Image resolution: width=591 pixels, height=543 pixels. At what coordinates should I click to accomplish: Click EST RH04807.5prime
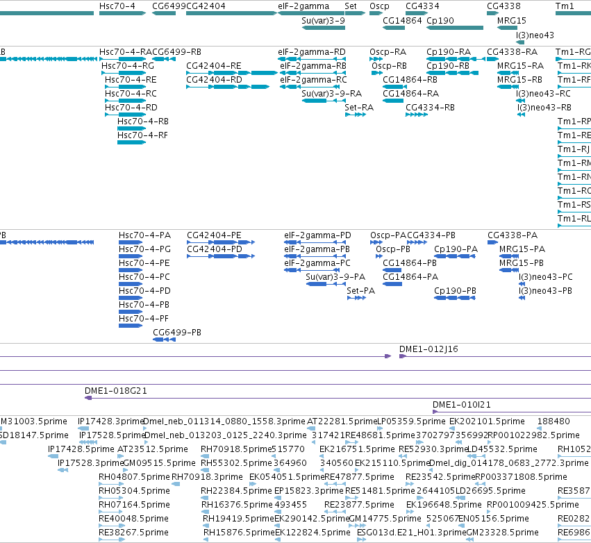pos(111,484)
